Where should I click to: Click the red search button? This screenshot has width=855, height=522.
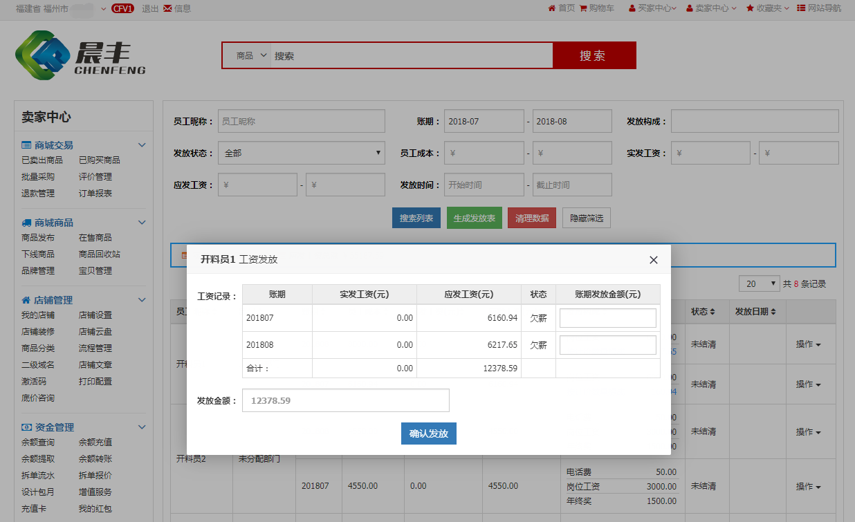tap(594, 55)
